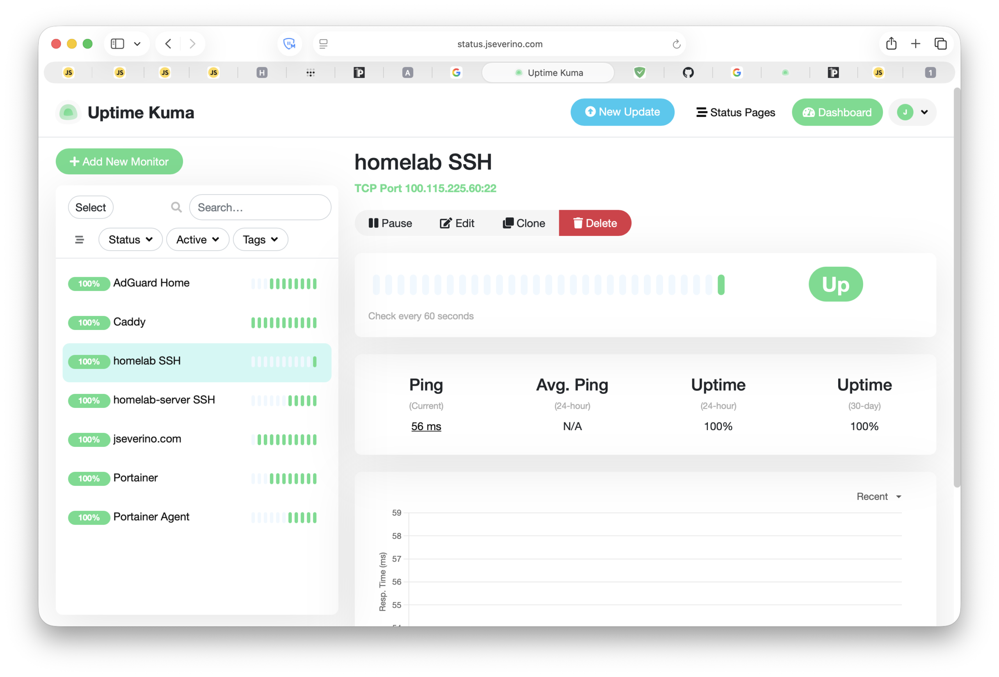Edit the homelab SSH monitor

coord(457,223)
